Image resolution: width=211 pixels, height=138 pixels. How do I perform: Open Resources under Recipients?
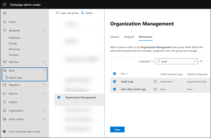14,49
